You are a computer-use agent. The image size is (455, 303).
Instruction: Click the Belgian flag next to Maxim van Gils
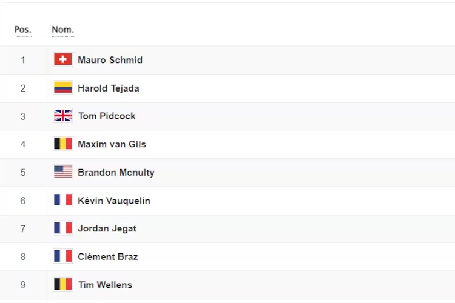coord(62,144)
